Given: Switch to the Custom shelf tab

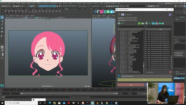Looking at the screenshot, I should pyautogui.click(x=67, y=9).
